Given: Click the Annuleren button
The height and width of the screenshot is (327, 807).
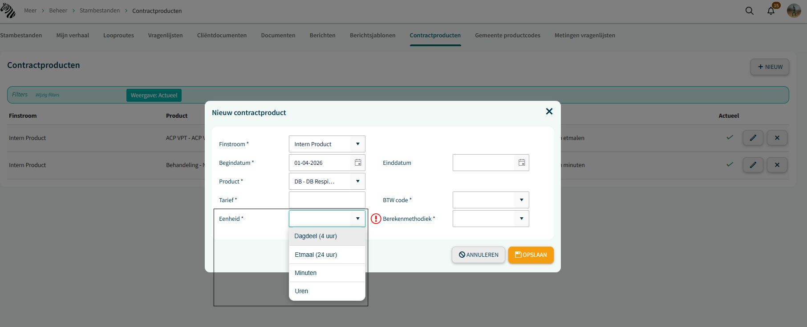Looking at the screenshot, I should pyautogui.click(x=479, y=255).
